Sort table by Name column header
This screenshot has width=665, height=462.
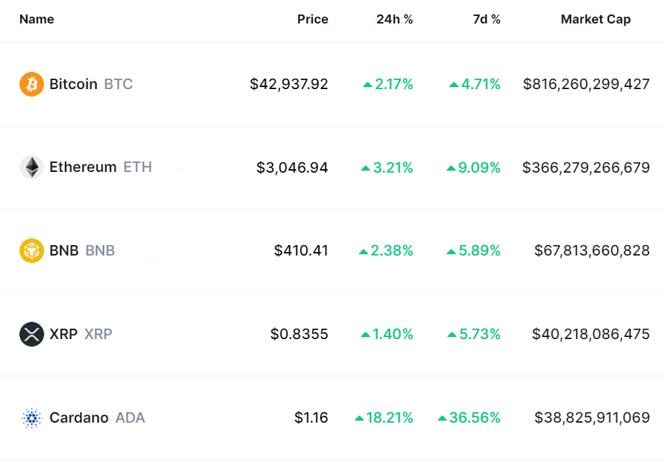tap(37, 19)
